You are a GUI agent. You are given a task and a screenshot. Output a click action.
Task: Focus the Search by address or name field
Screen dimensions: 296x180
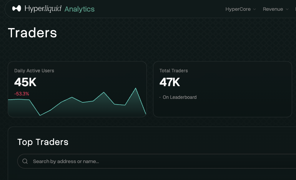(157, 161)
